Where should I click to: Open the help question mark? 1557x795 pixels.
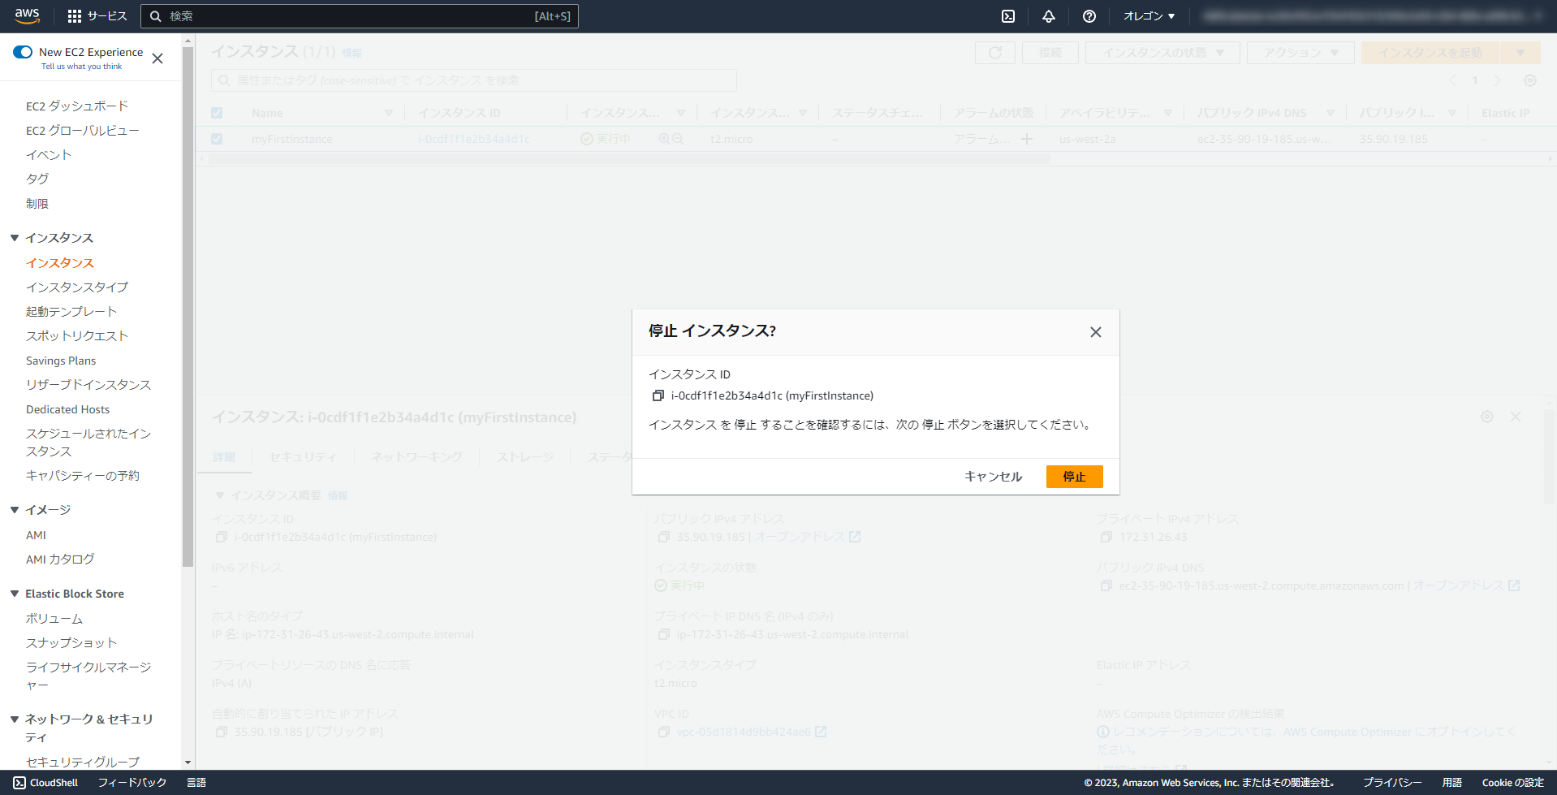point(1089,15)
